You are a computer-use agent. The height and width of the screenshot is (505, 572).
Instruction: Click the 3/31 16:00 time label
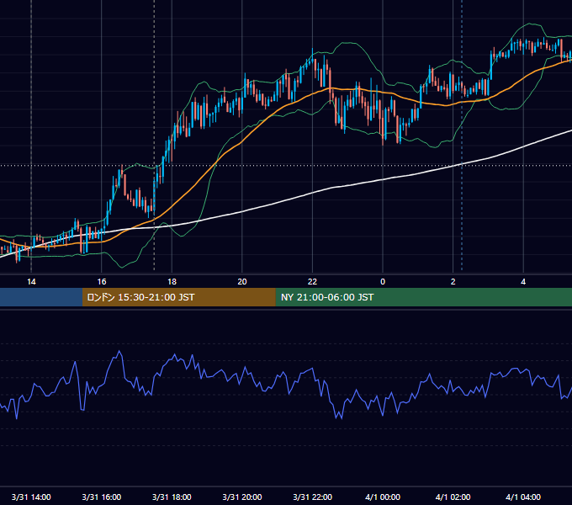[102, 497]
